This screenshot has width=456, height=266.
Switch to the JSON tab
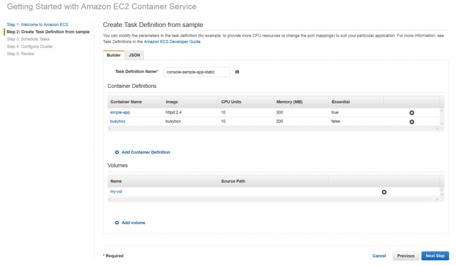[134, 55]
